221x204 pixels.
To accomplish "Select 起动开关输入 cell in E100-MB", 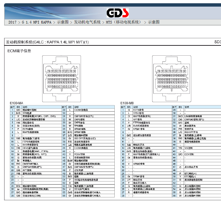I will [x=152, y=183].
